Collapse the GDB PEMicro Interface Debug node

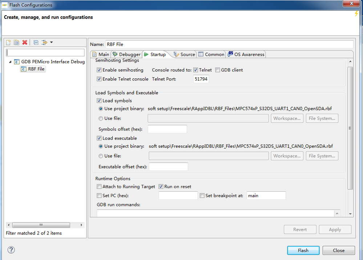11,62
